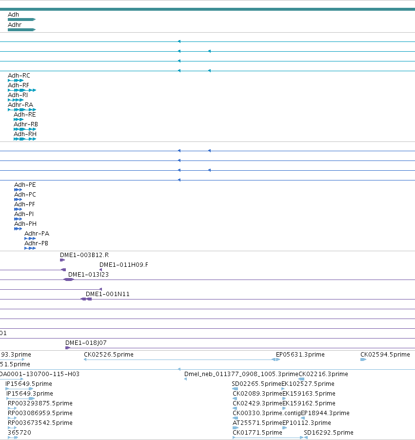Screen dimensions: 415x440
Task: Select the EP10112.3prime EST label
Action: pos(307,423)
